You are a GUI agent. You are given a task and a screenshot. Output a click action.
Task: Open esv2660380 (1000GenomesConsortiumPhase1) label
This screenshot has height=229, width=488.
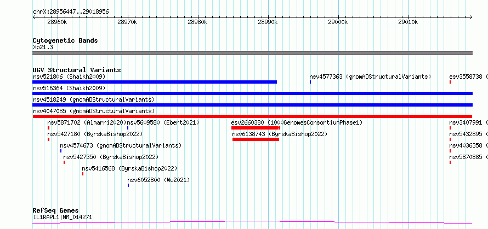(297, 122)
